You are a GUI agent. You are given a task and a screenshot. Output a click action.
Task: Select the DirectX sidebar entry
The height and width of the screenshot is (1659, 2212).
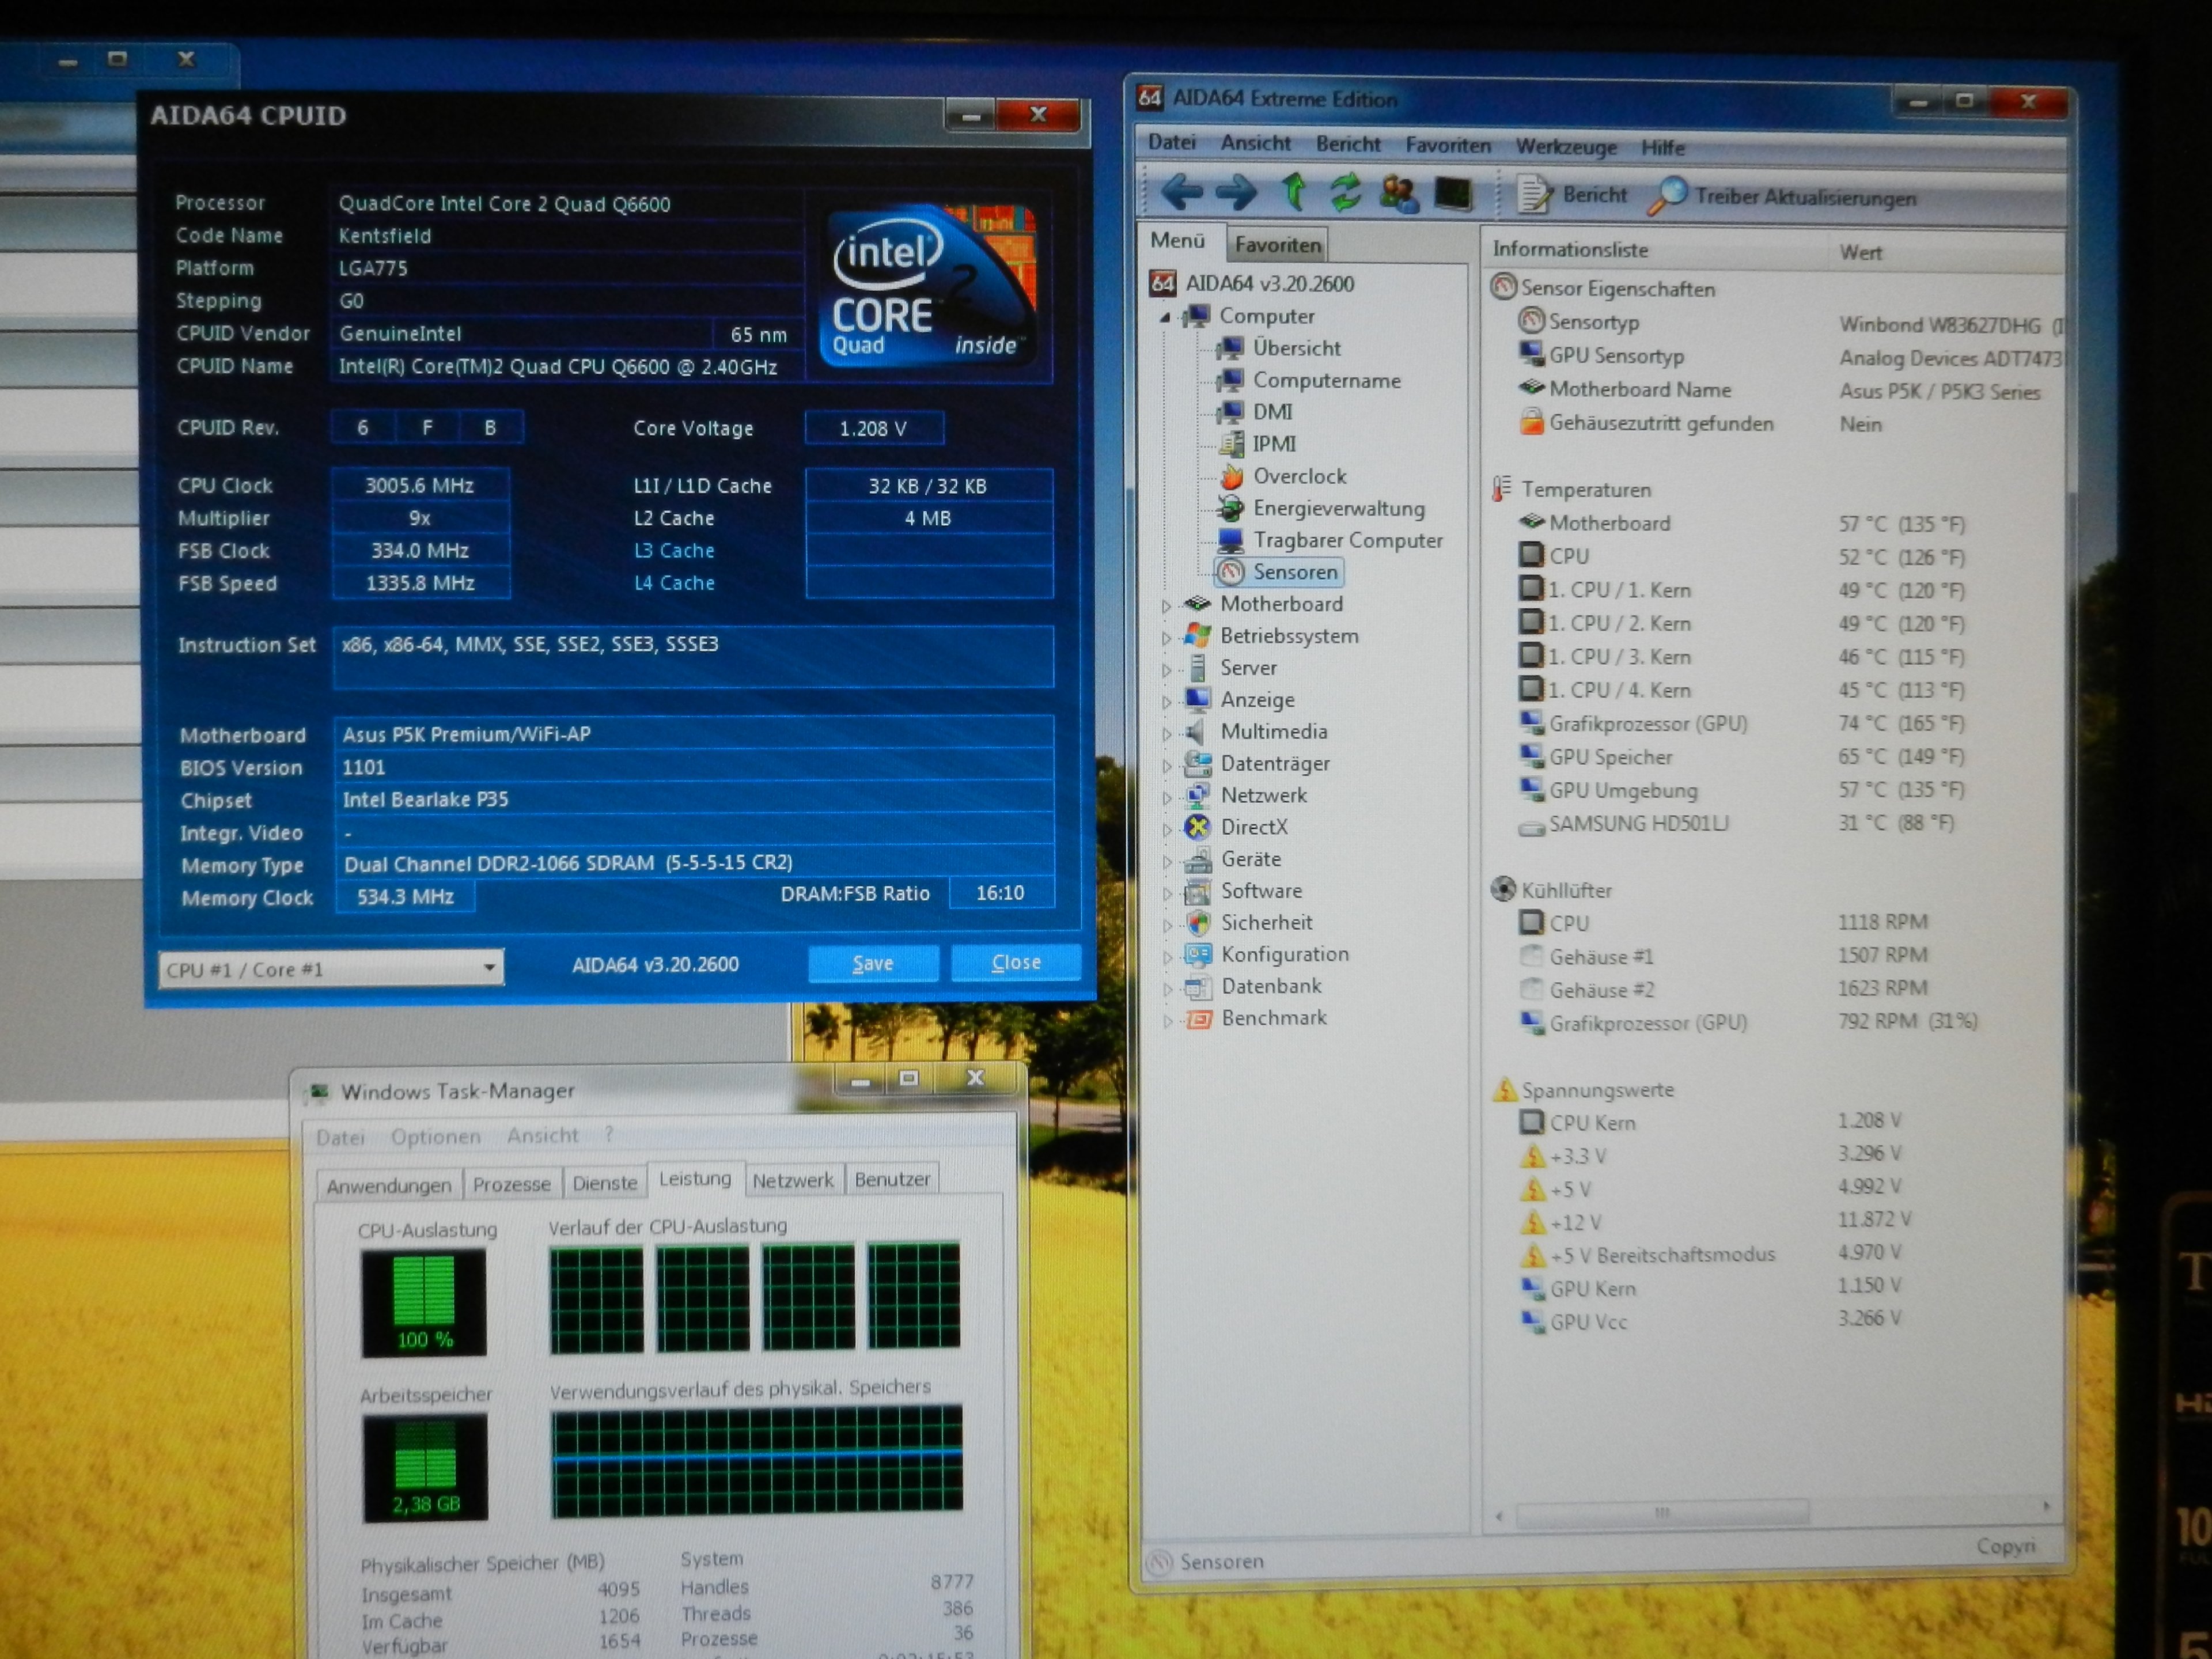click(x=1255, y=827)
